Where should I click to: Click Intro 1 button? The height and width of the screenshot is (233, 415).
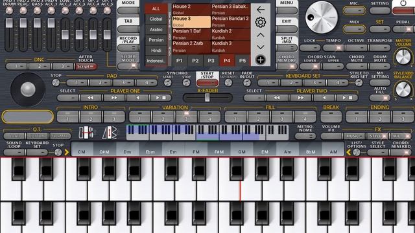pos(67,116)
